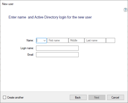Screen dimensions: 128x103
Task: Click the New user title text
Action: [8, 4]
